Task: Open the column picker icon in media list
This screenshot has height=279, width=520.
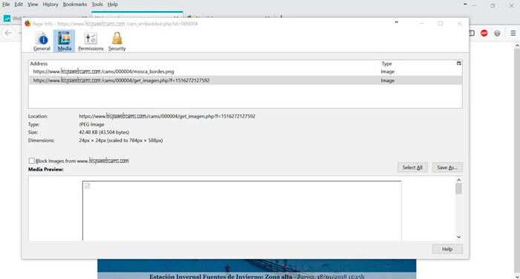Action: [459, 63]
